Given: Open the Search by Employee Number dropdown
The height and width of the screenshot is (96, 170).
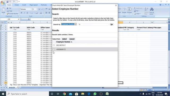Looking at the screenshot, I should click(69, 24).
